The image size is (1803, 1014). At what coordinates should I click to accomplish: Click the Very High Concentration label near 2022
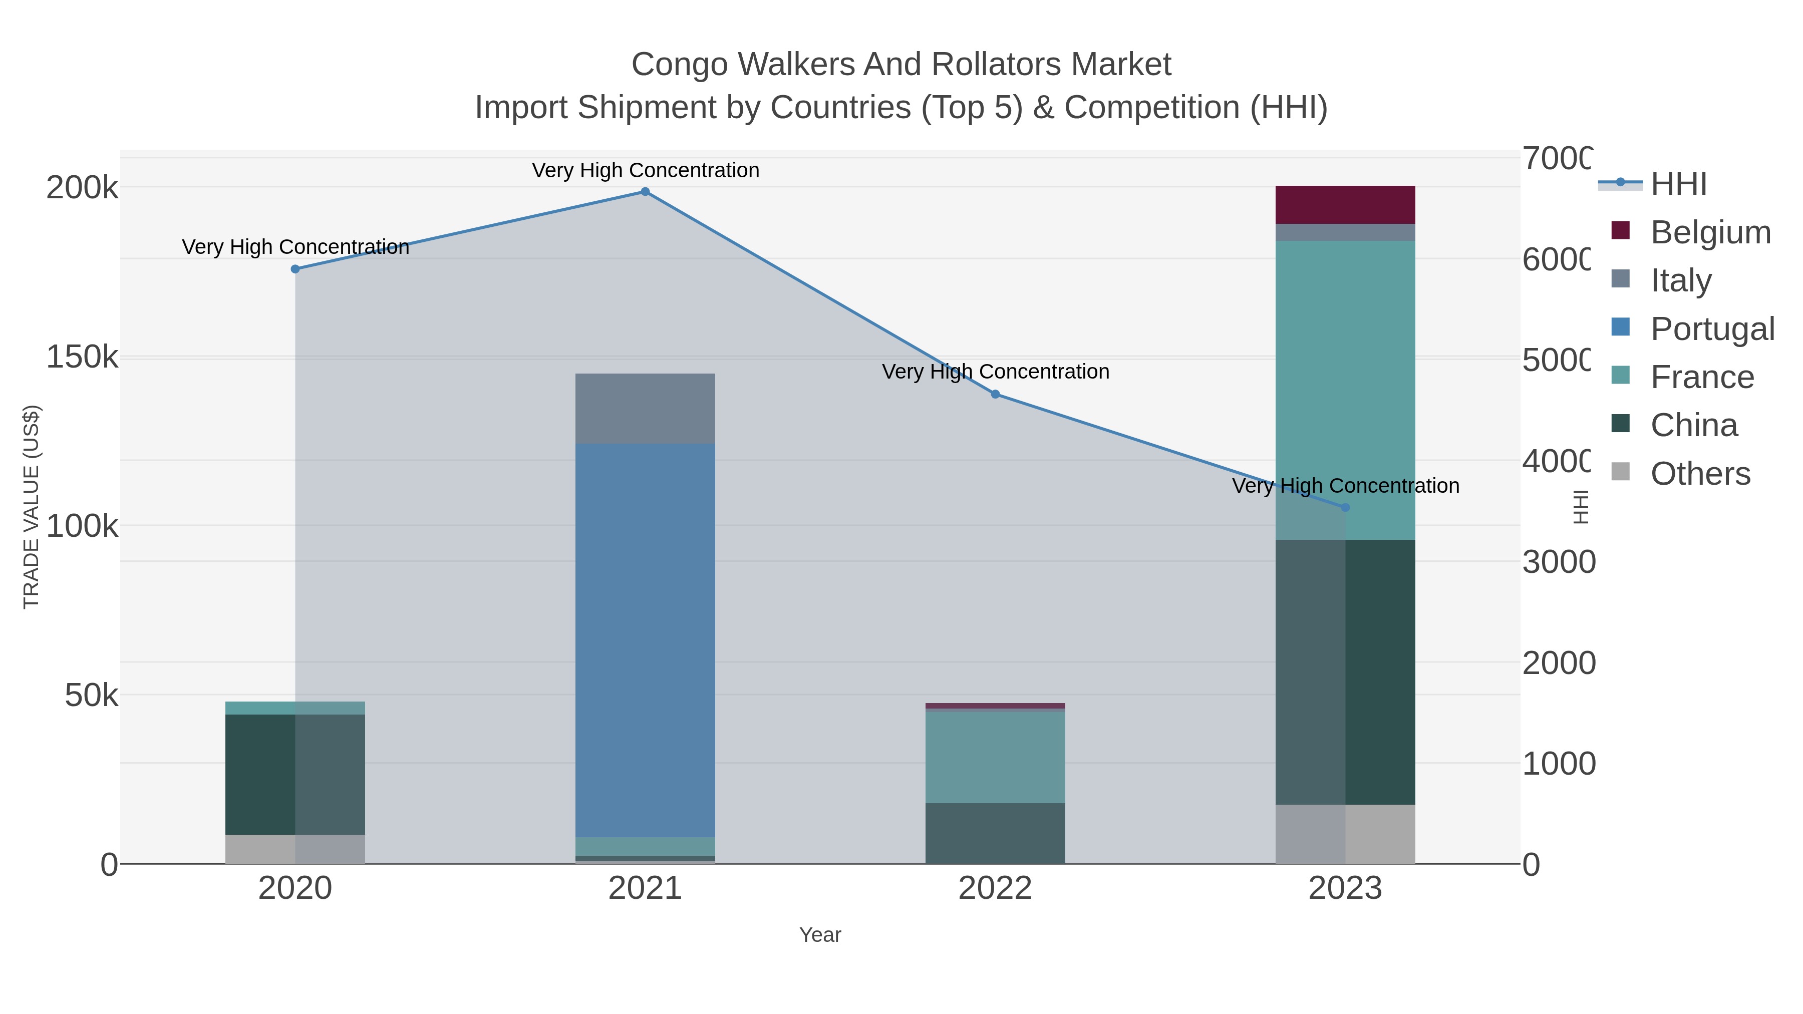(995, 372)
